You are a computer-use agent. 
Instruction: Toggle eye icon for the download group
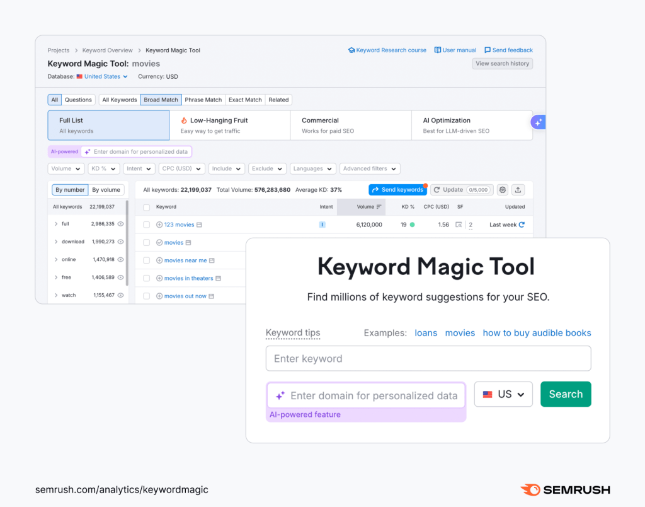pyautogui.click(x=120, y=242)
